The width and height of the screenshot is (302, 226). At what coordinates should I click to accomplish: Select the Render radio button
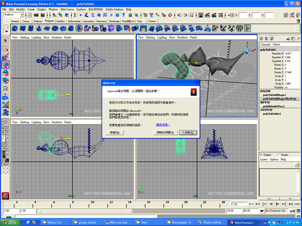coord(279,155)
